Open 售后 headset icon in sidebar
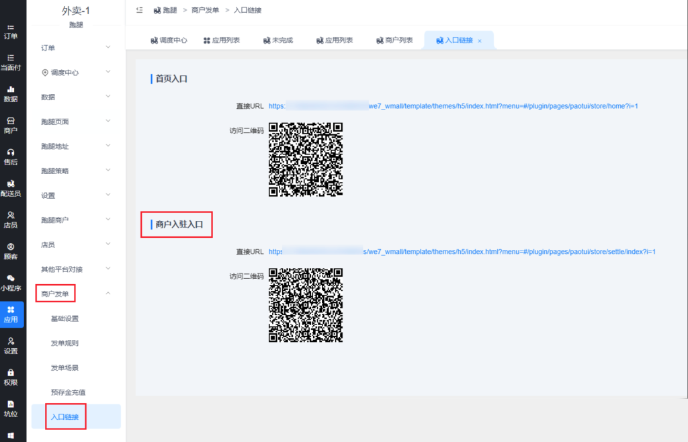Screen dimensions: 688x442 click(x=11, y=157)
